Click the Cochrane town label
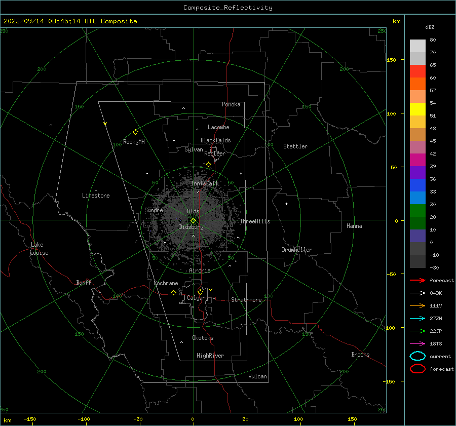 [166, 283]
